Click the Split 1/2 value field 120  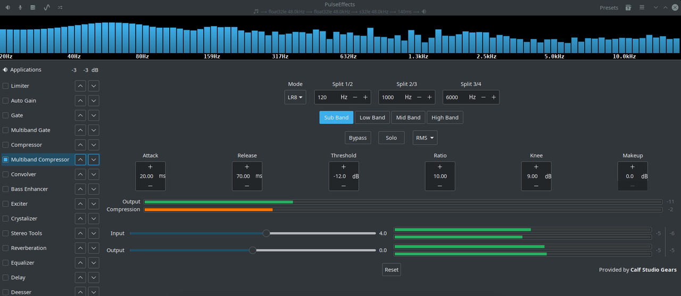pyautogui.click(x=326, y=97)
